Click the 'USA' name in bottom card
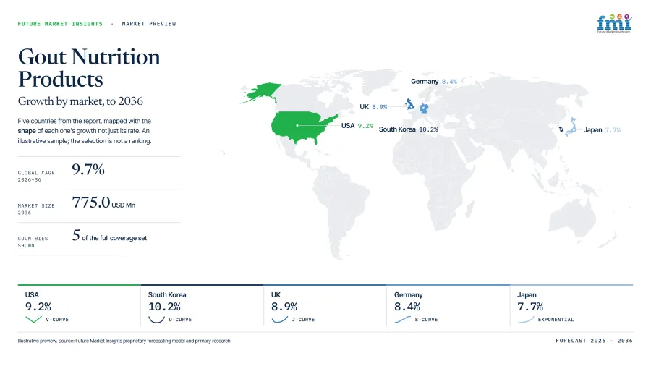The height and width of the screenshot is (366, 651). click(32, 294)
